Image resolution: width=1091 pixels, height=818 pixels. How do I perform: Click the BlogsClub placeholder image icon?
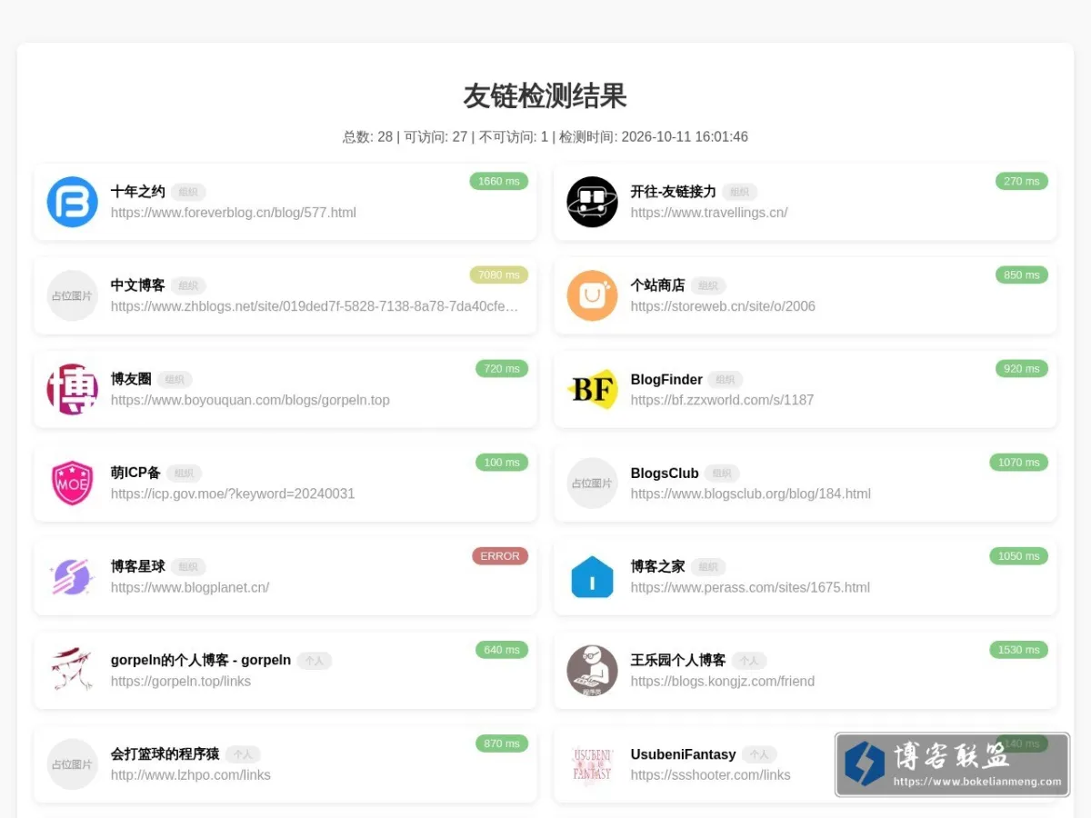(592, 483)
